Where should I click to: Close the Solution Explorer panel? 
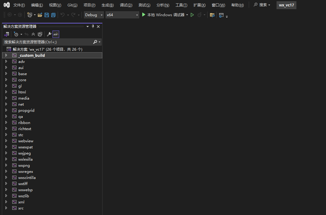point(98,26)
